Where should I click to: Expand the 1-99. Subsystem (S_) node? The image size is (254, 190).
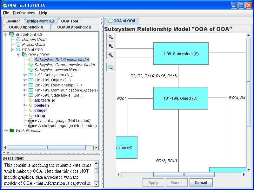tap(25, 75)
